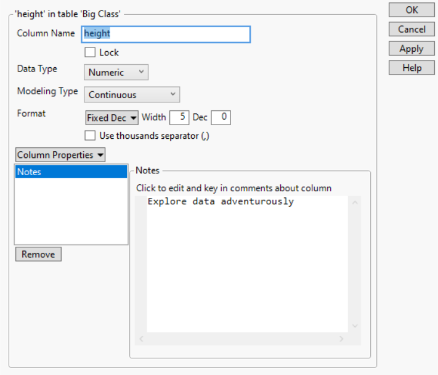438x375 pixels.
Task: Click the Column Name field
Action: (166, 35)
